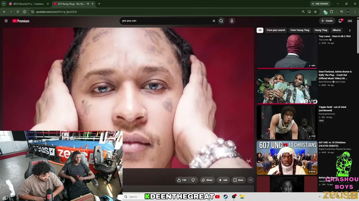Viewport: 359px width, 201px height.
Task: Open the Crash Out music video thumbnail
Action: pos(287,87)
